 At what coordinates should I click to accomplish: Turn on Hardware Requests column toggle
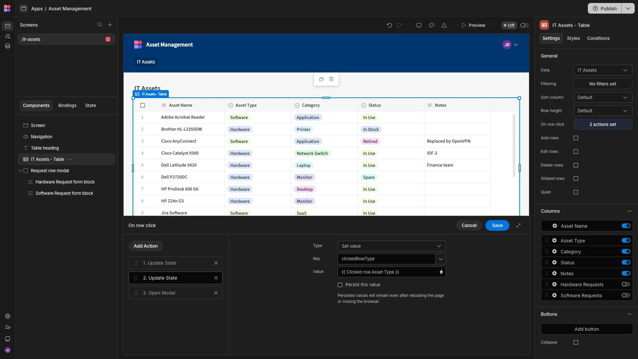point(626,285)
